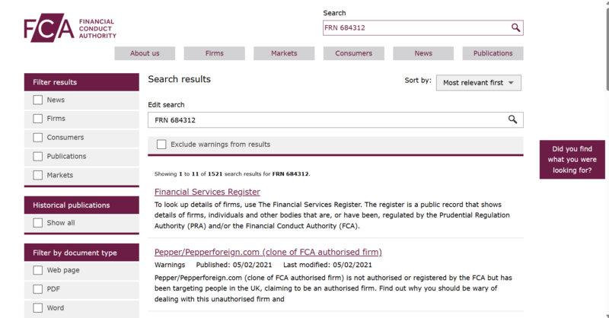The image size is (609, 318).
Task: Click the Edit search text field
Action: tap(327, 120)
